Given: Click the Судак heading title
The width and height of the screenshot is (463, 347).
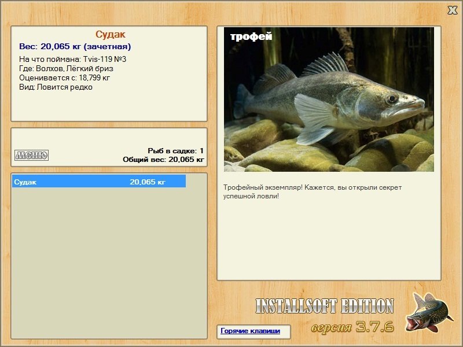Looking at the screenshot, I should click(111, 34).
